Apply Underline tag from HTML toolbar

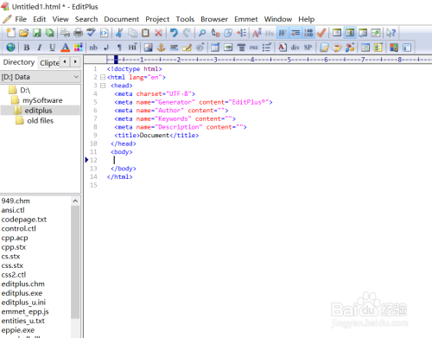[52, 48]
